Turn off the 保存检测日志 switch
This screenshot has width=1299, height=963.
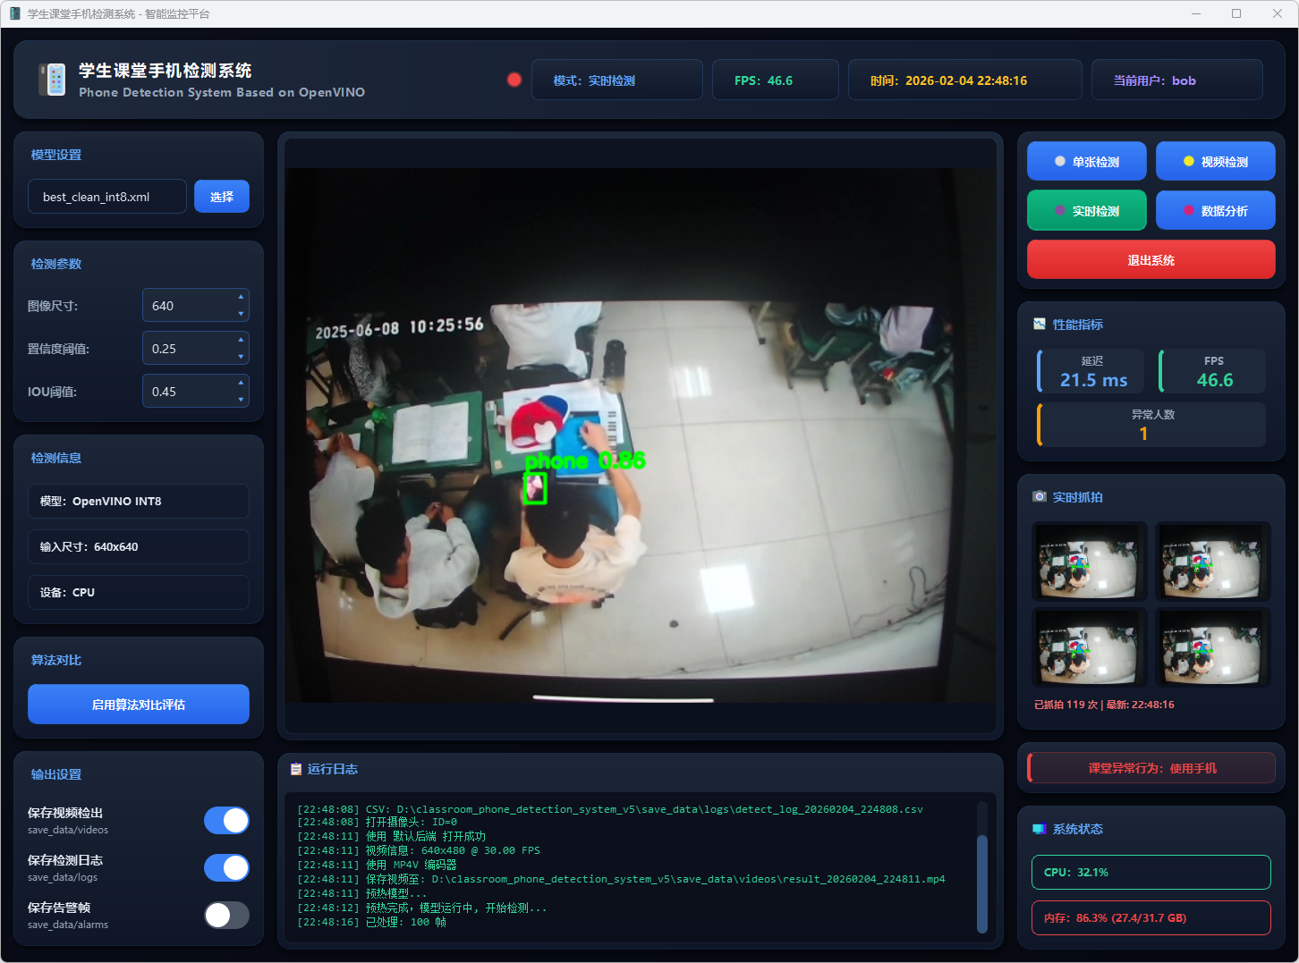click(x=226, y=867)
